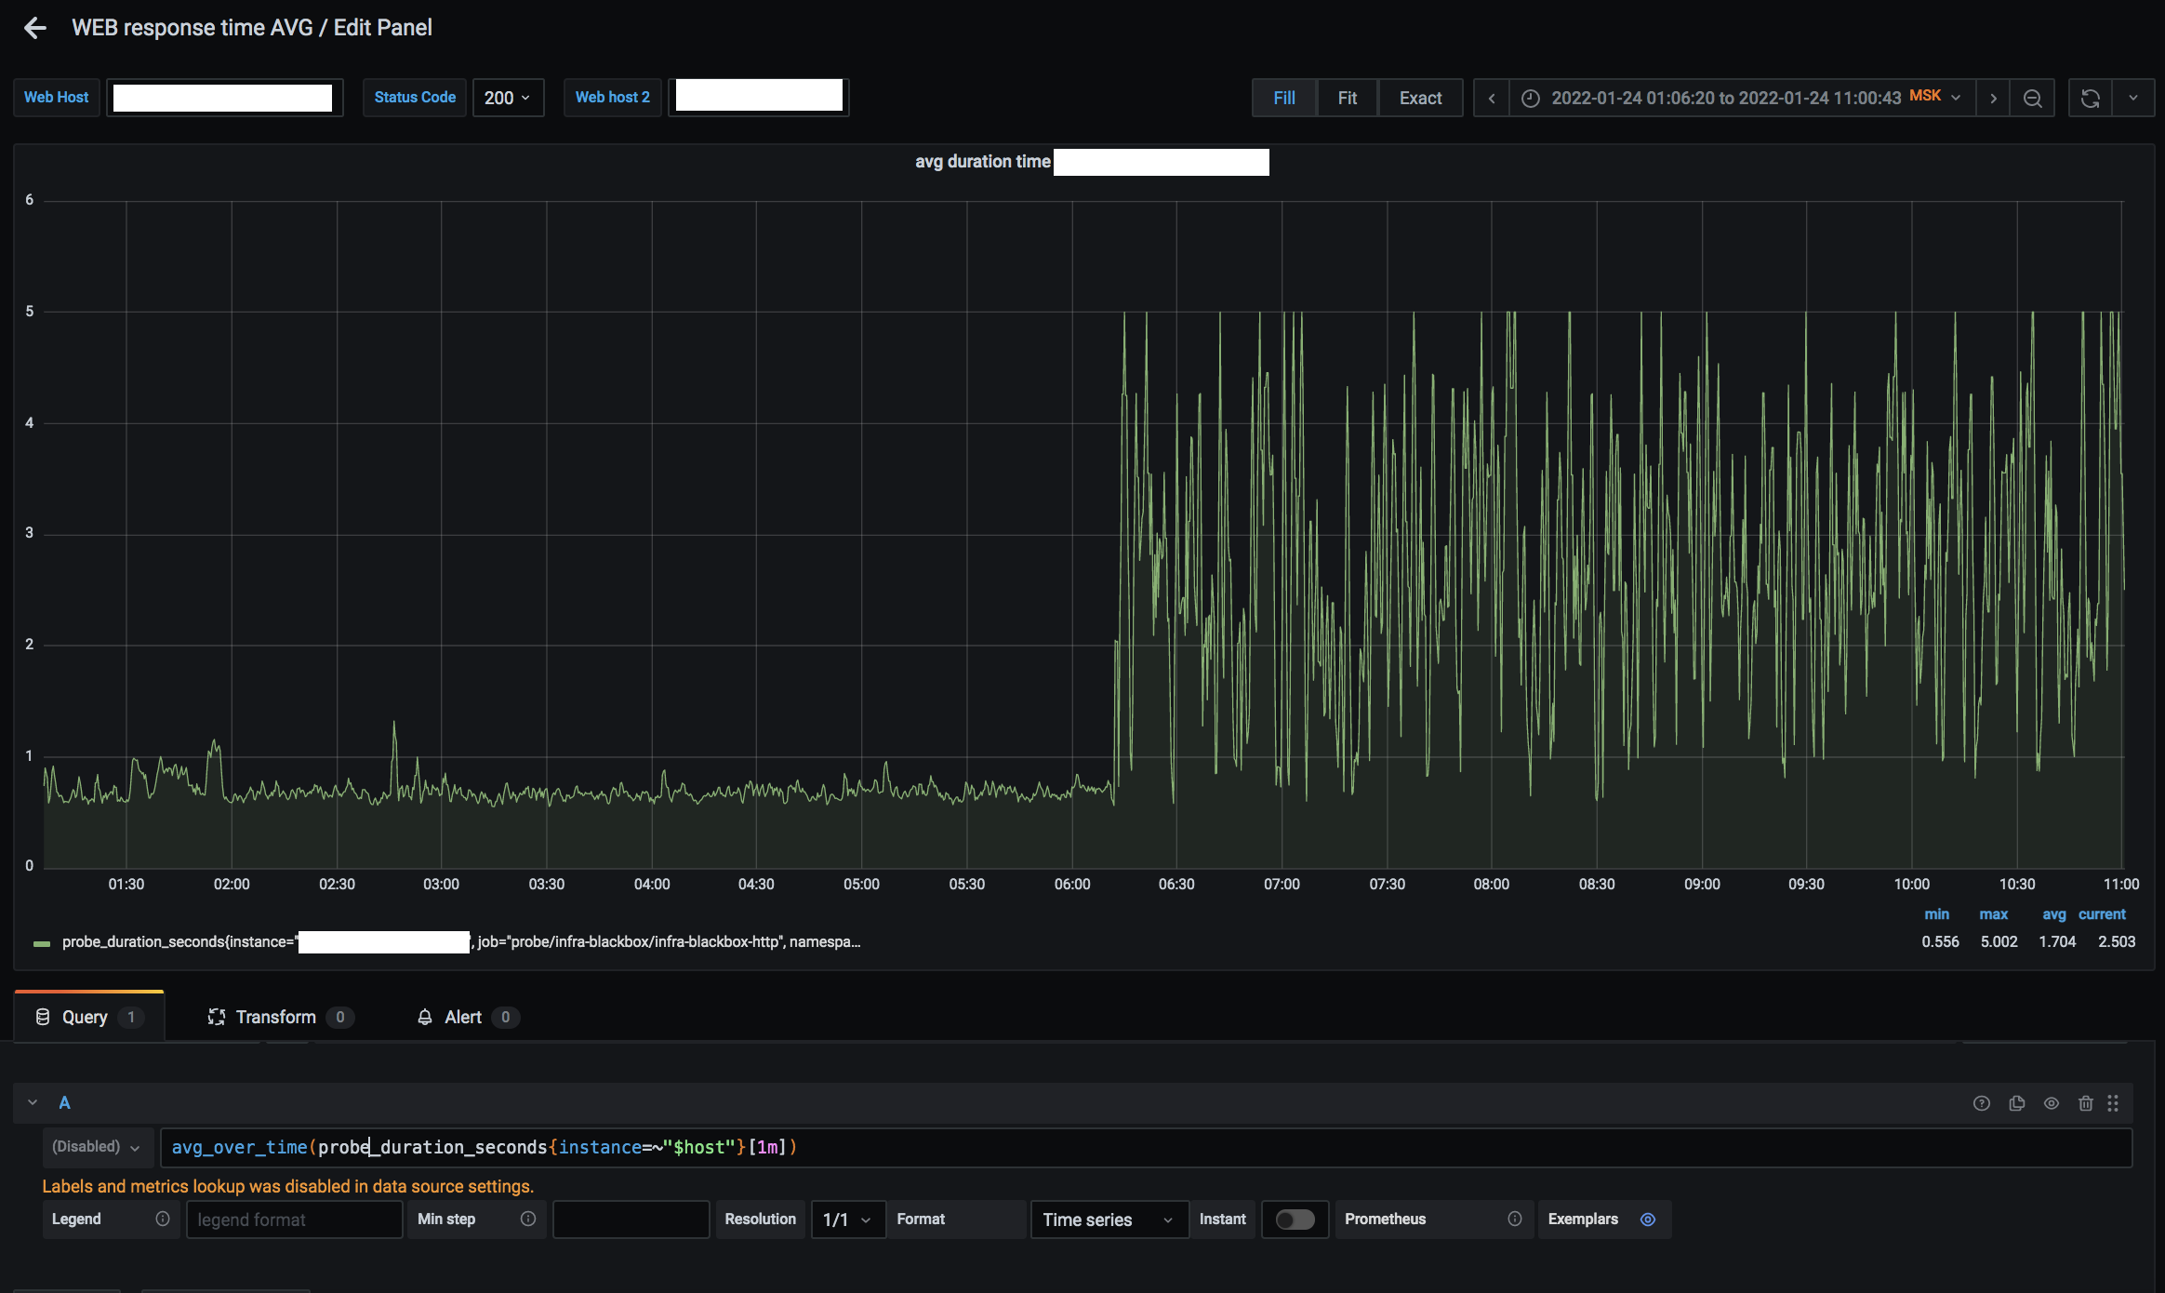The width and height of the screenshot is (2165, 1293).
Task: Toggle Exemplars eye icon
Action: coord(1648,1219)
